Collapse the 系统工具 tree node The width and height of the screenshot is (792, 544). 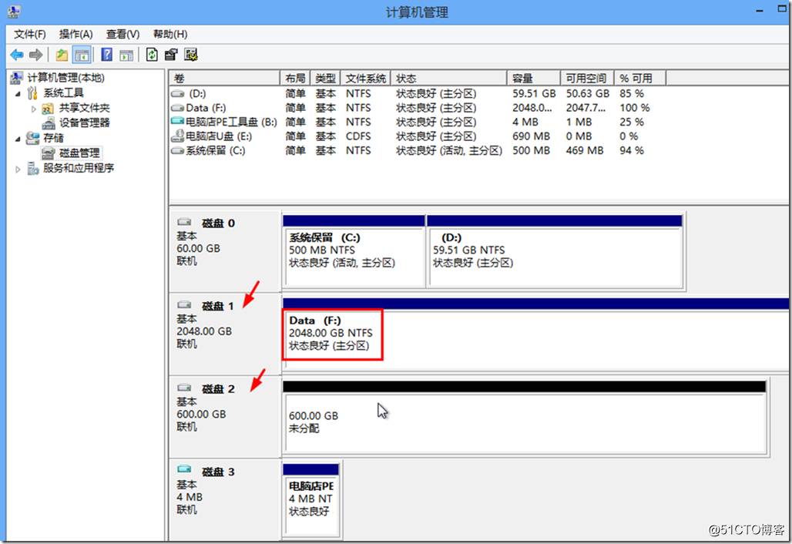point(18,93)
